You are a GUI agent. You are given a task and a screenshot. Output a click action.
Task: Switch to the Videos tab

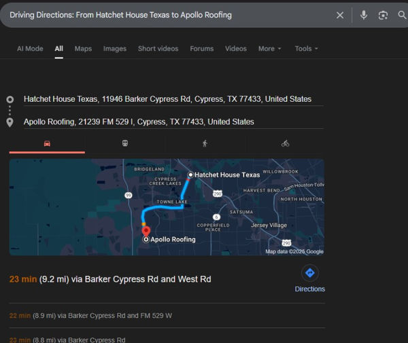[236, 49]
